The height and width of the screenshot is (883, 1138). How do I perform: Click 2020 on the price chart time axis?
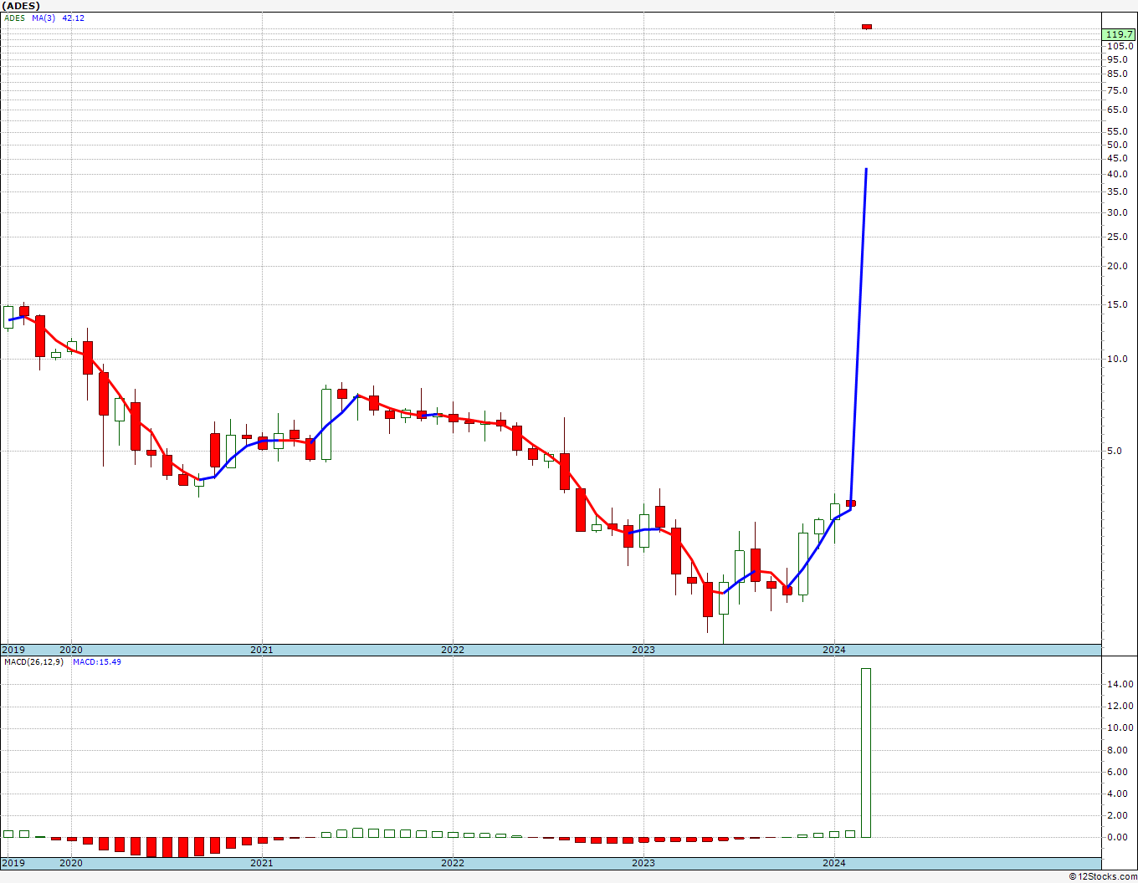71,650
